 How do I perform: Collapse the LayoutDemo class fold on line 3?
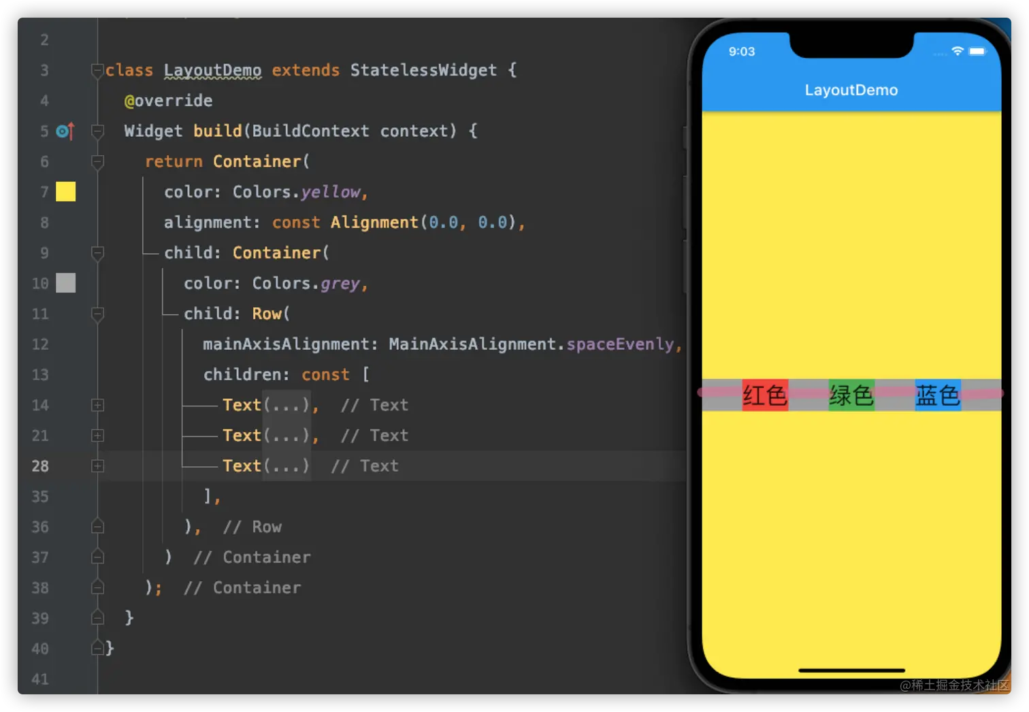click(97, 70)
